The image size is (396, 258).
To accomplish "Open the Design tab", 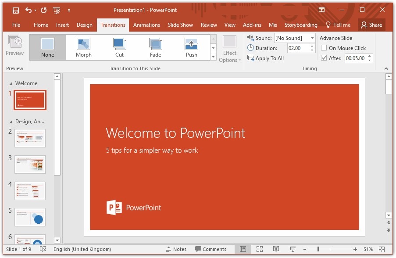I will pos(85,25).
